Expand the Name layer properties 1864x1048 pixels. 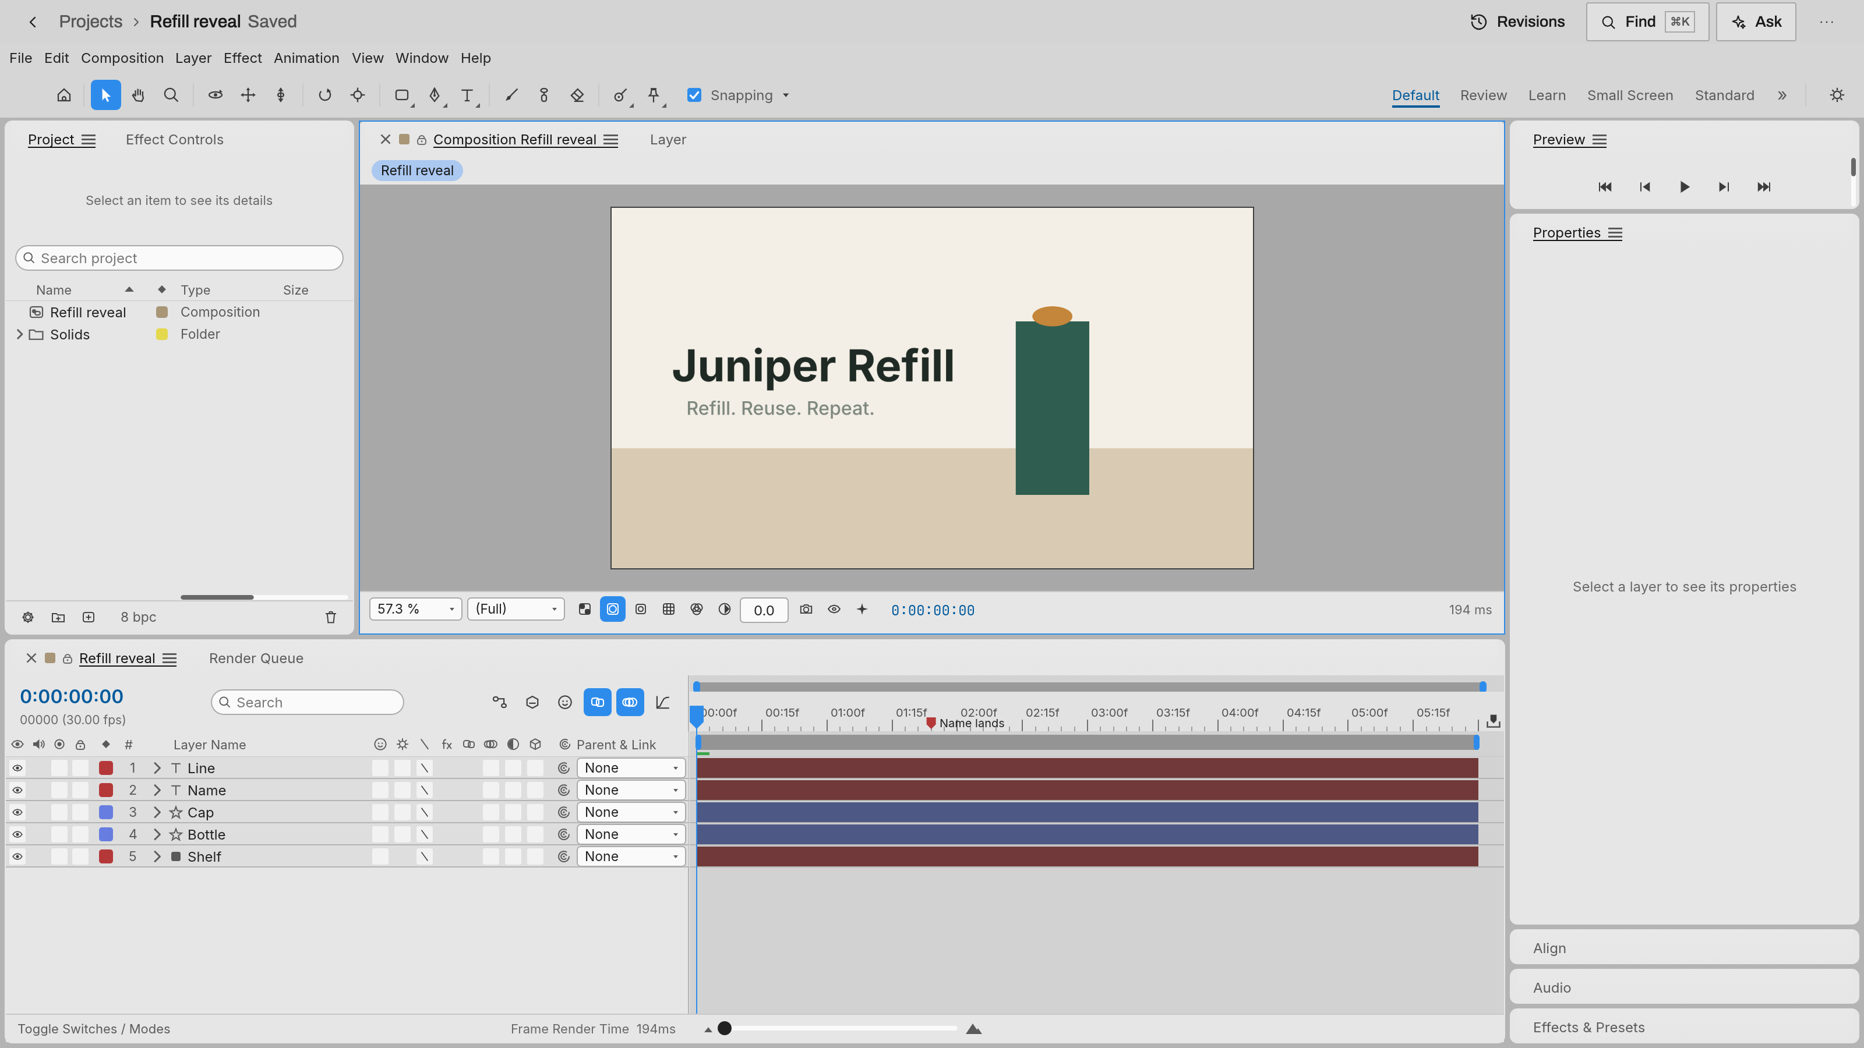[157, 790]
